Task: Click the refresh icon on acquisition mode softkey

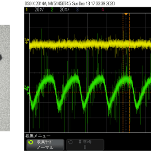Action: (x=31, y=142)
